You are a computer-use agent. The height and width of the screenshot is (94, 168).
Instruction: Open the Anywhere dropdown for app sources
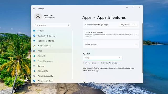click(x=128, y=25)
